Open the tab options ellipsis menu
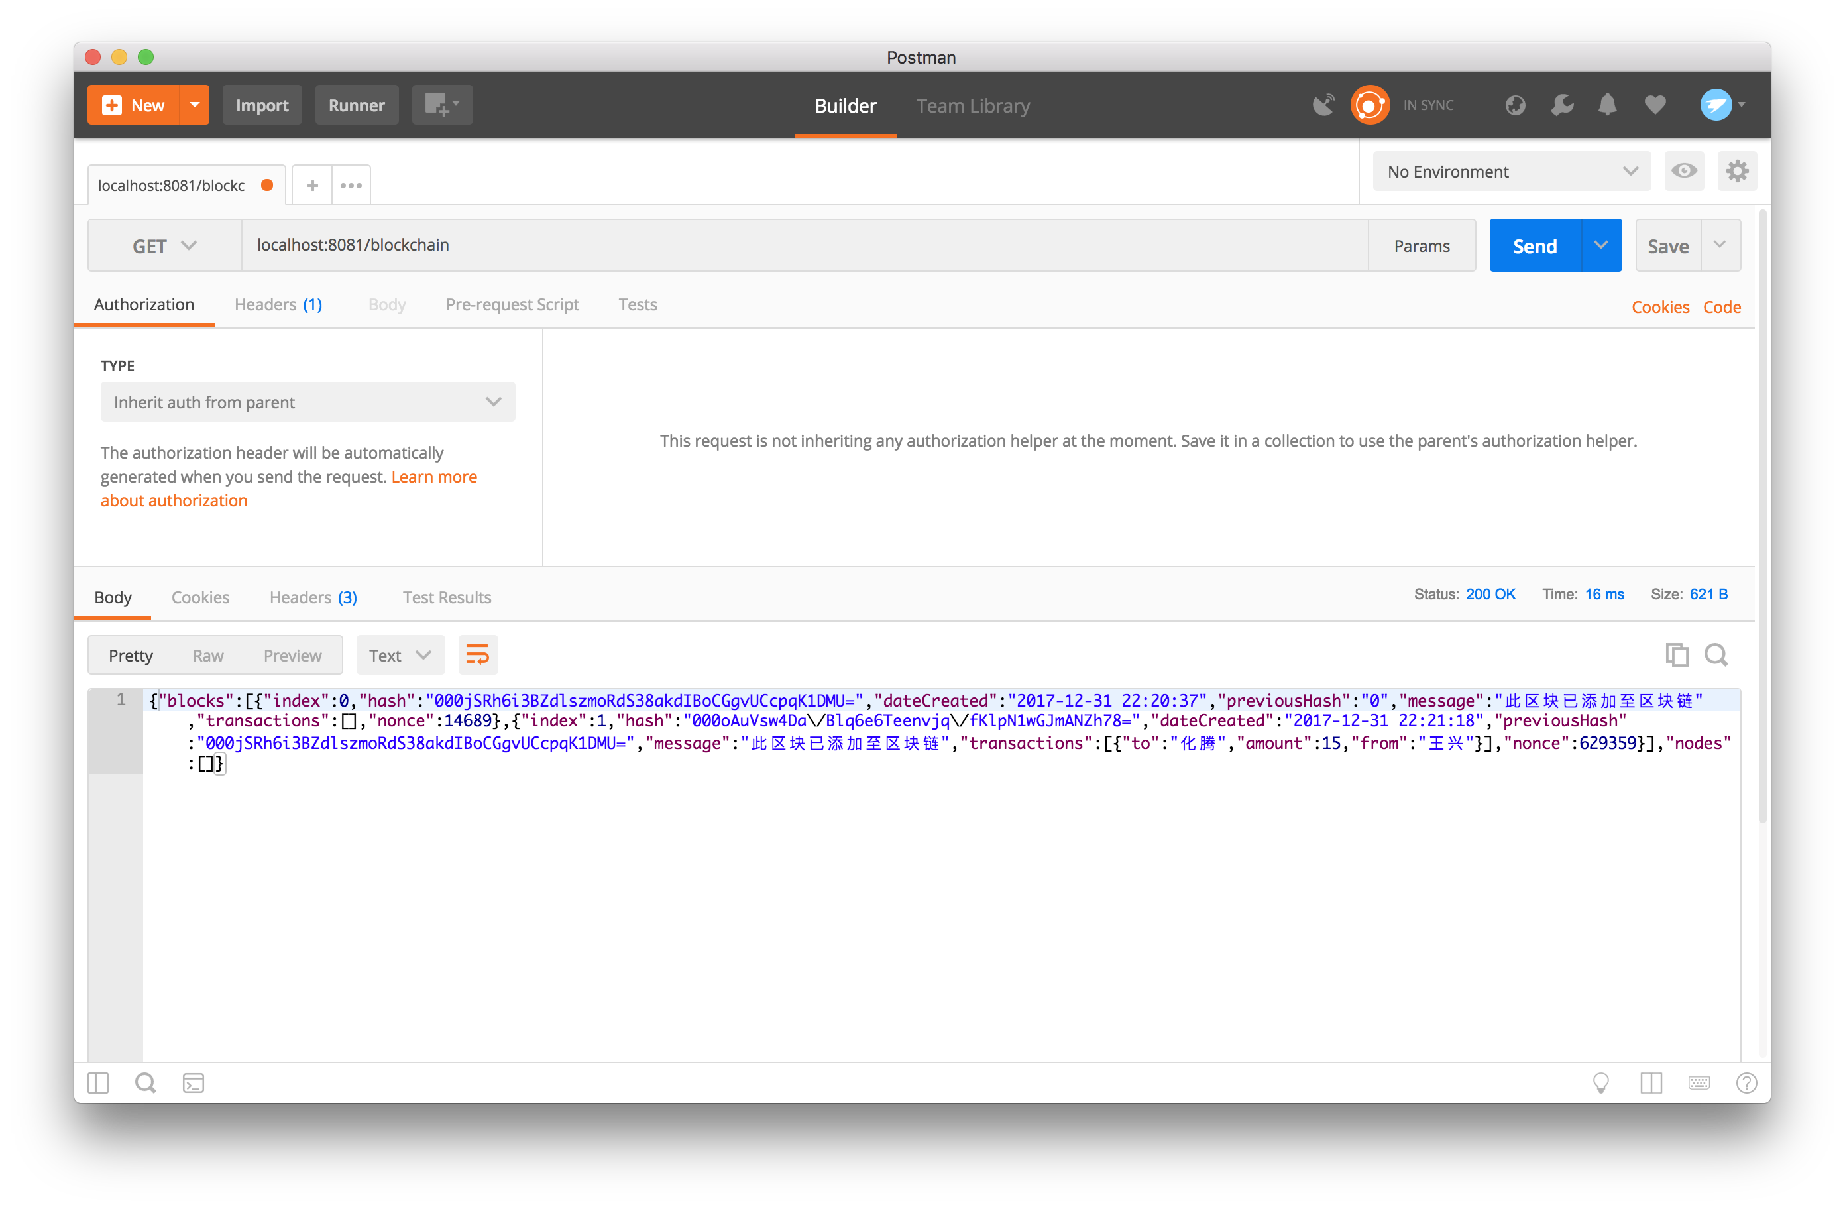 [351, 186]
